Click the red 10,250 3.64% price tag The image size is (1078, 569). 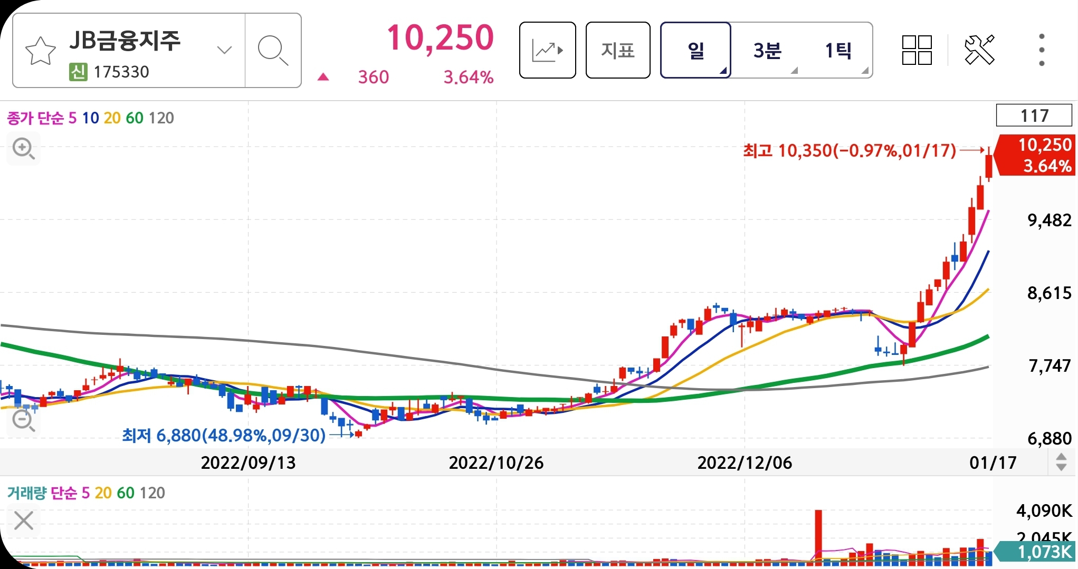(x=1035, y=155)
